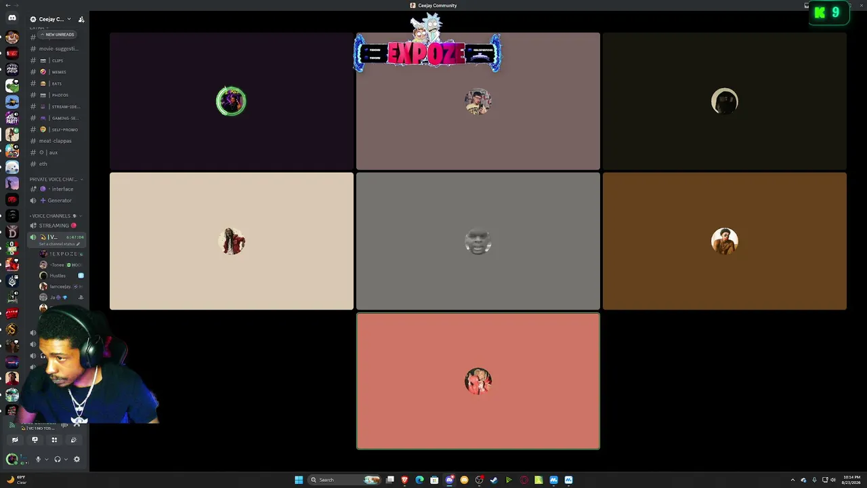Join the STREAMING voice channel
Viewport: 867px width, 488px height.
57,226
